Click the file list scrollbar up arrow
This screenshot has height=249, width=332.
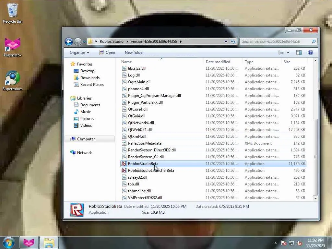click(x=315, y=61)
